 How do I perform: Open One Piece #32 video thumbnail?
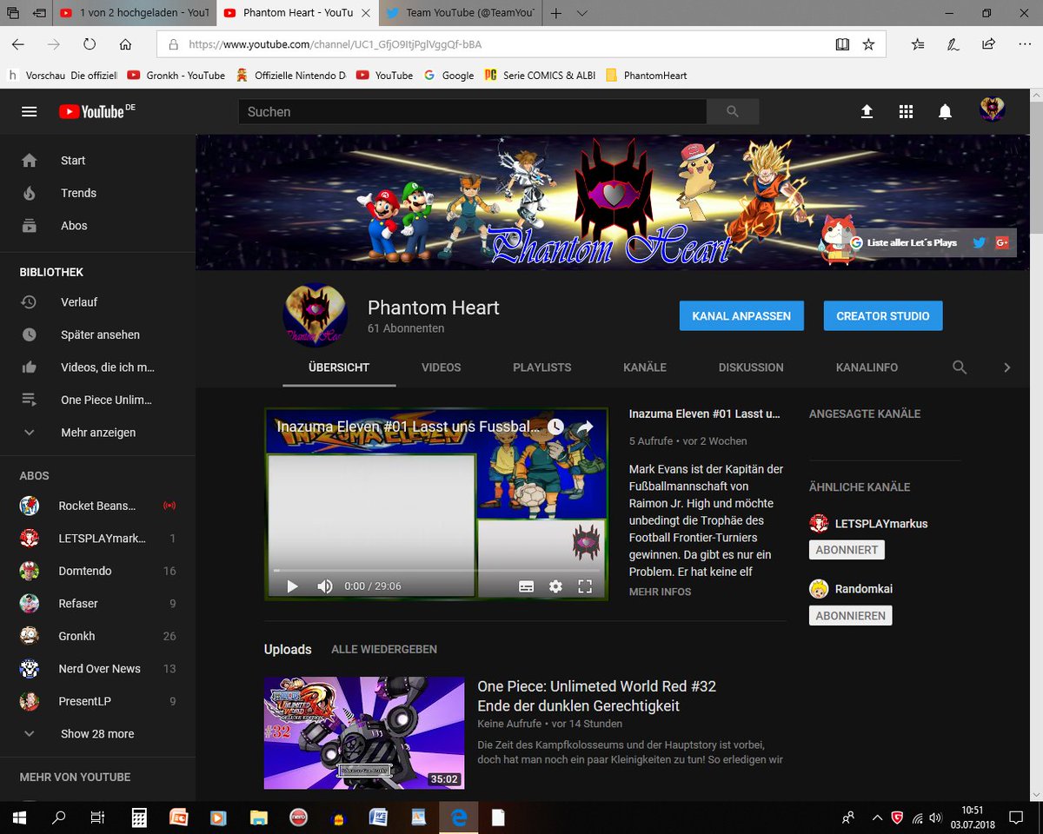tap(364, 732)
